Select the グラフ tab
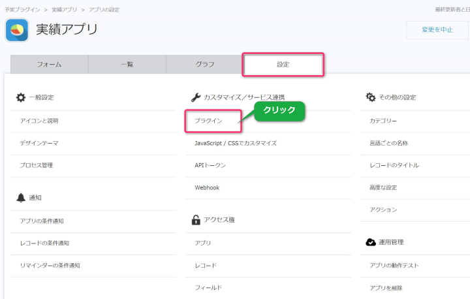The width and height of the screenshot is (470, 299). [x=205, y=65]
